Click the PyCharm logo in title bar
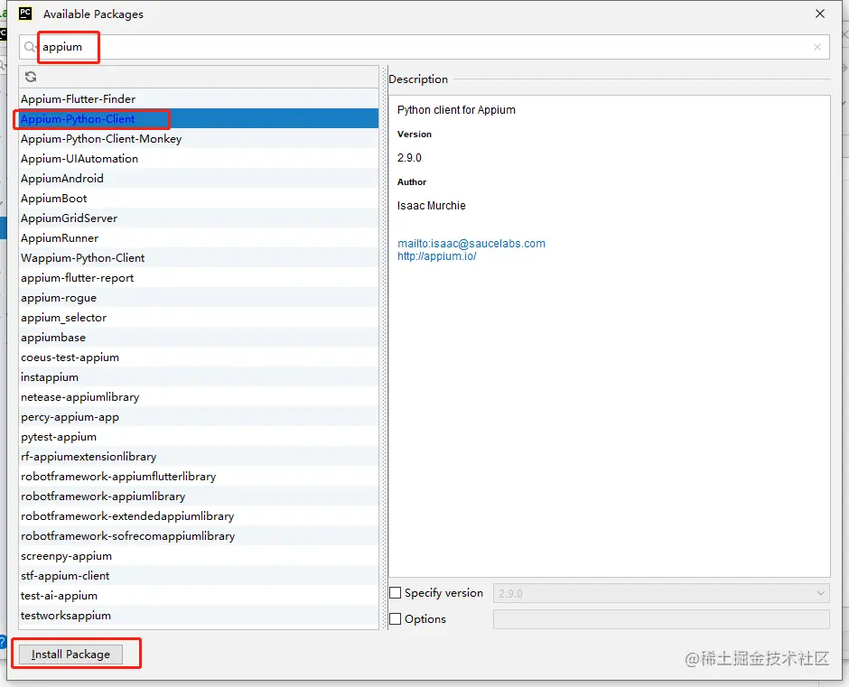Image resolution: width=849 pixels, height=687 pixels. coord(25,14)
